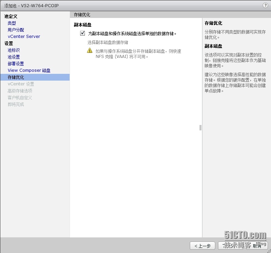Viewport: 271px width, 253px height.
Task: Click the disabled 即将完成 step
Action: click(16, 104)
